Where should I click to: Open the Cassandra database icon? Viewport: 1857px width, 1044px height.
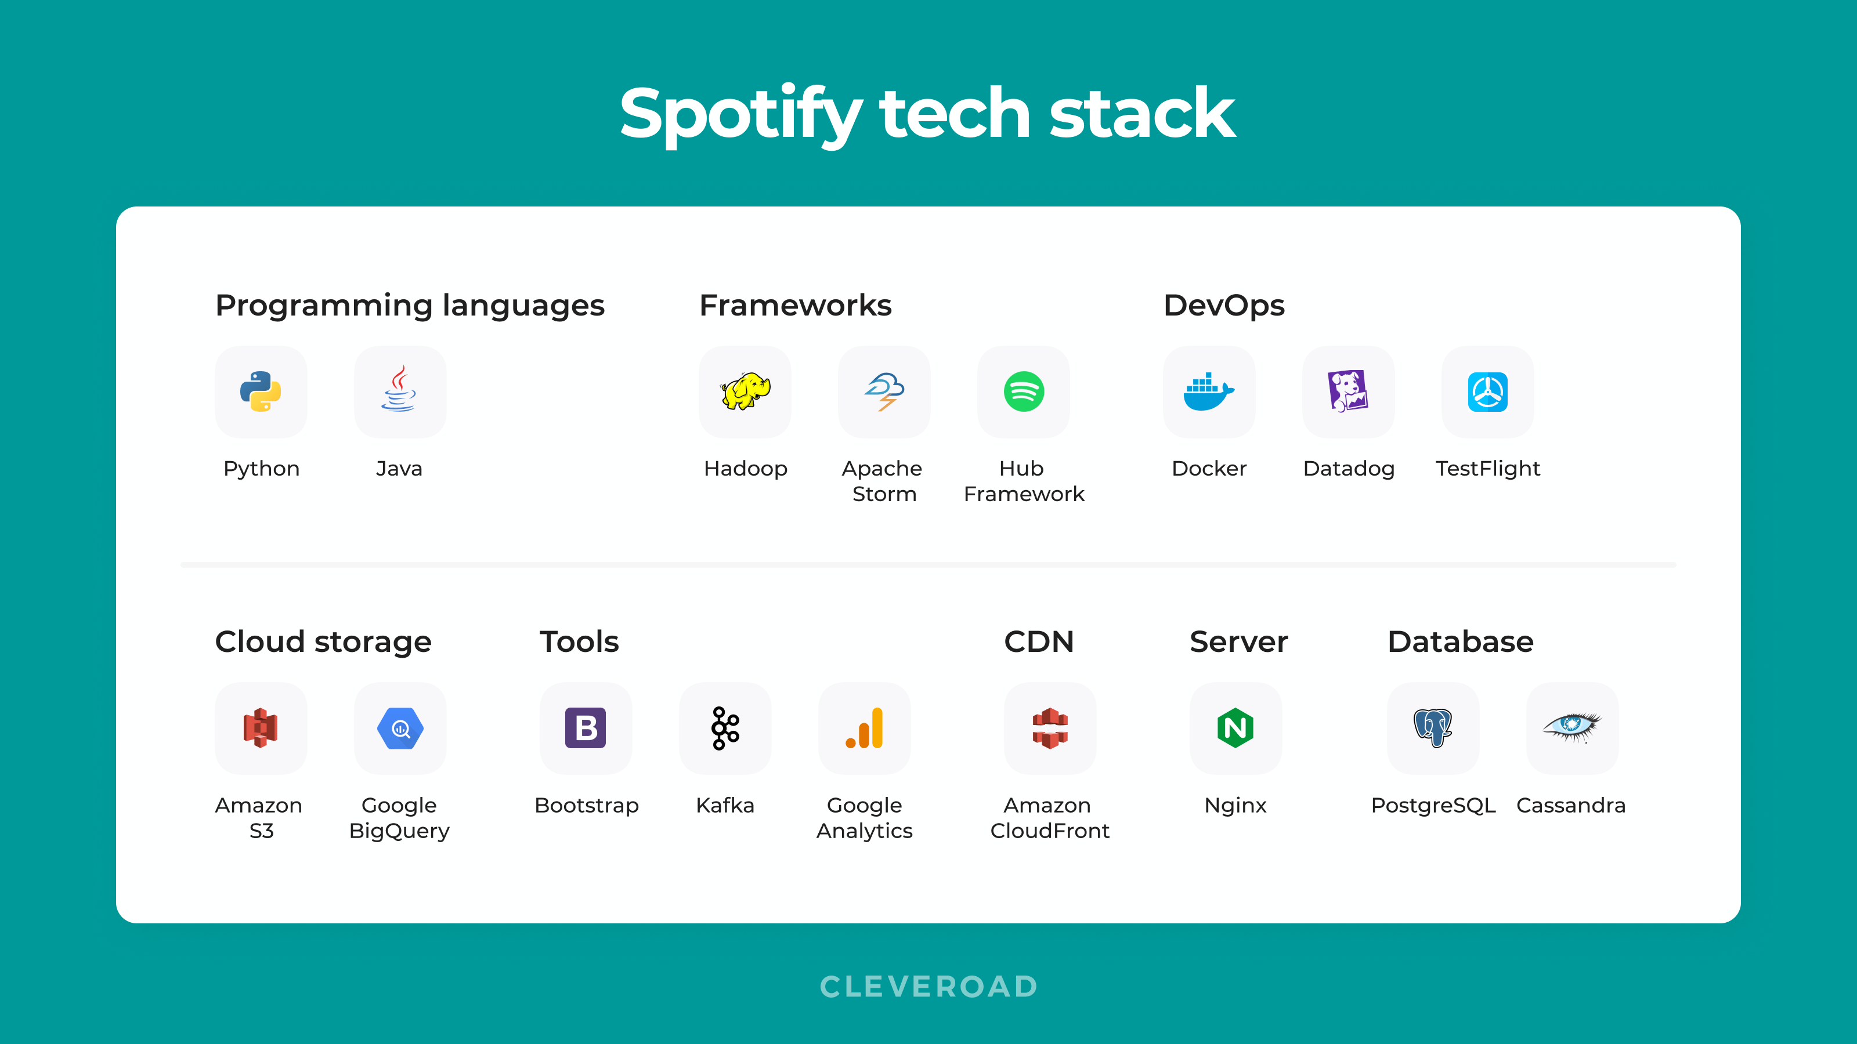pos(1574,729)
